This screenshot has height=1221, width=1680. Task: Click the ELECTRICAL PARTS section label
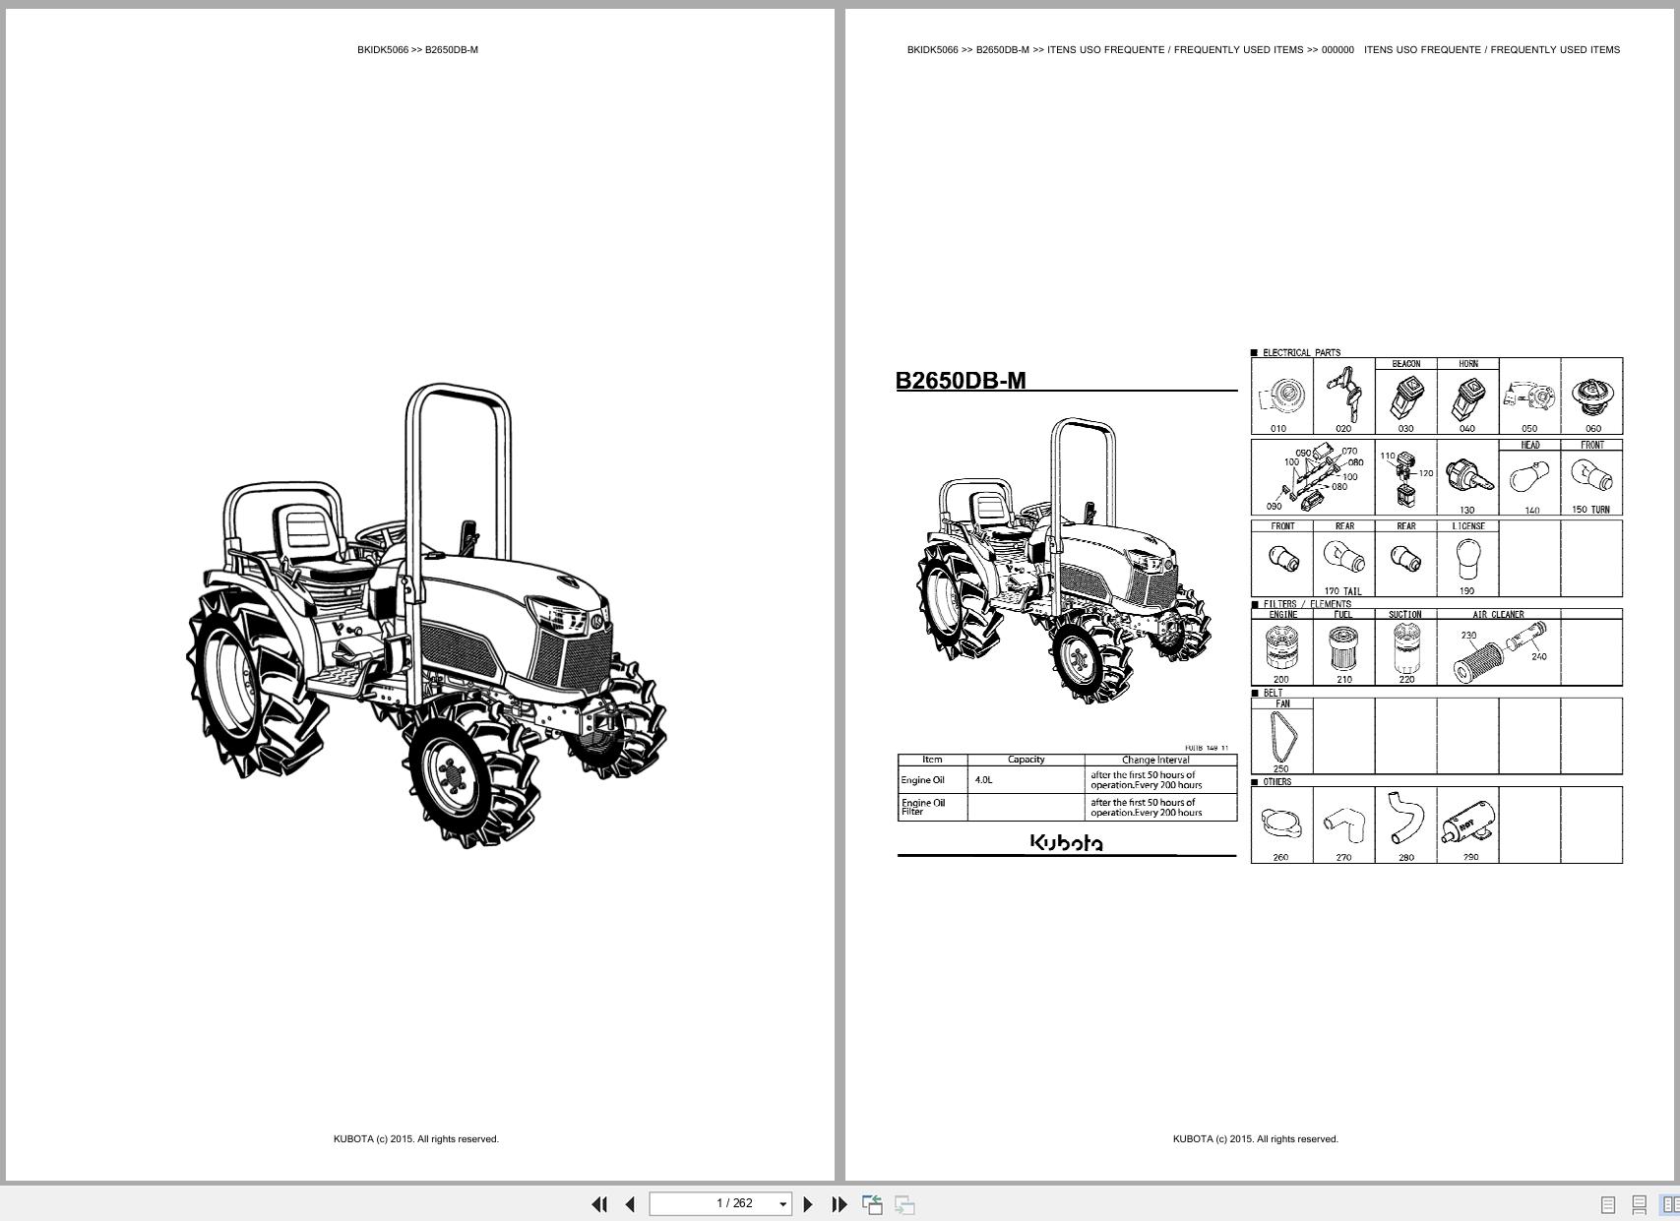click(x=1301, y=352)
